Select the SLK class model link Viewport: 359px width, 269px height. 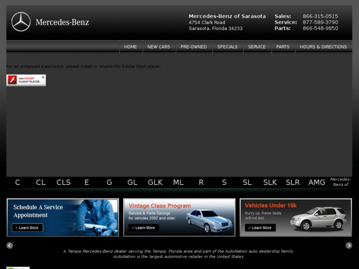click(x=270, y=183)
